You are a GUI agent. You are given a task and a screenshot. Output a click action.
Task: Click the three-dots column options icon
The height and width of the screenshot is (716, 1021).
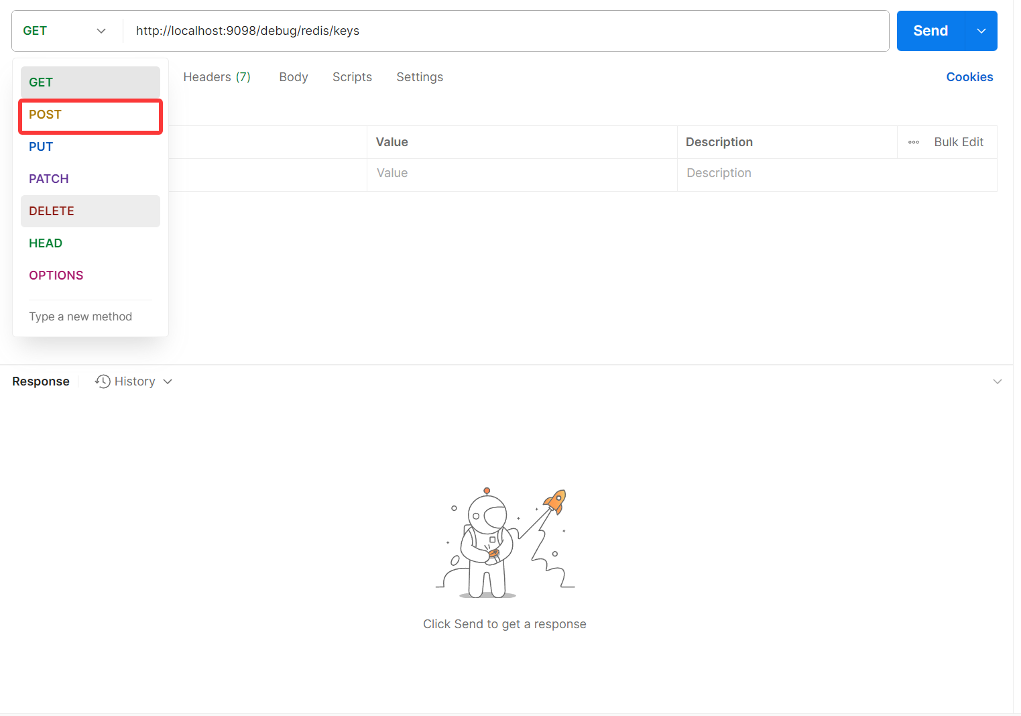[x=914, y=142]
